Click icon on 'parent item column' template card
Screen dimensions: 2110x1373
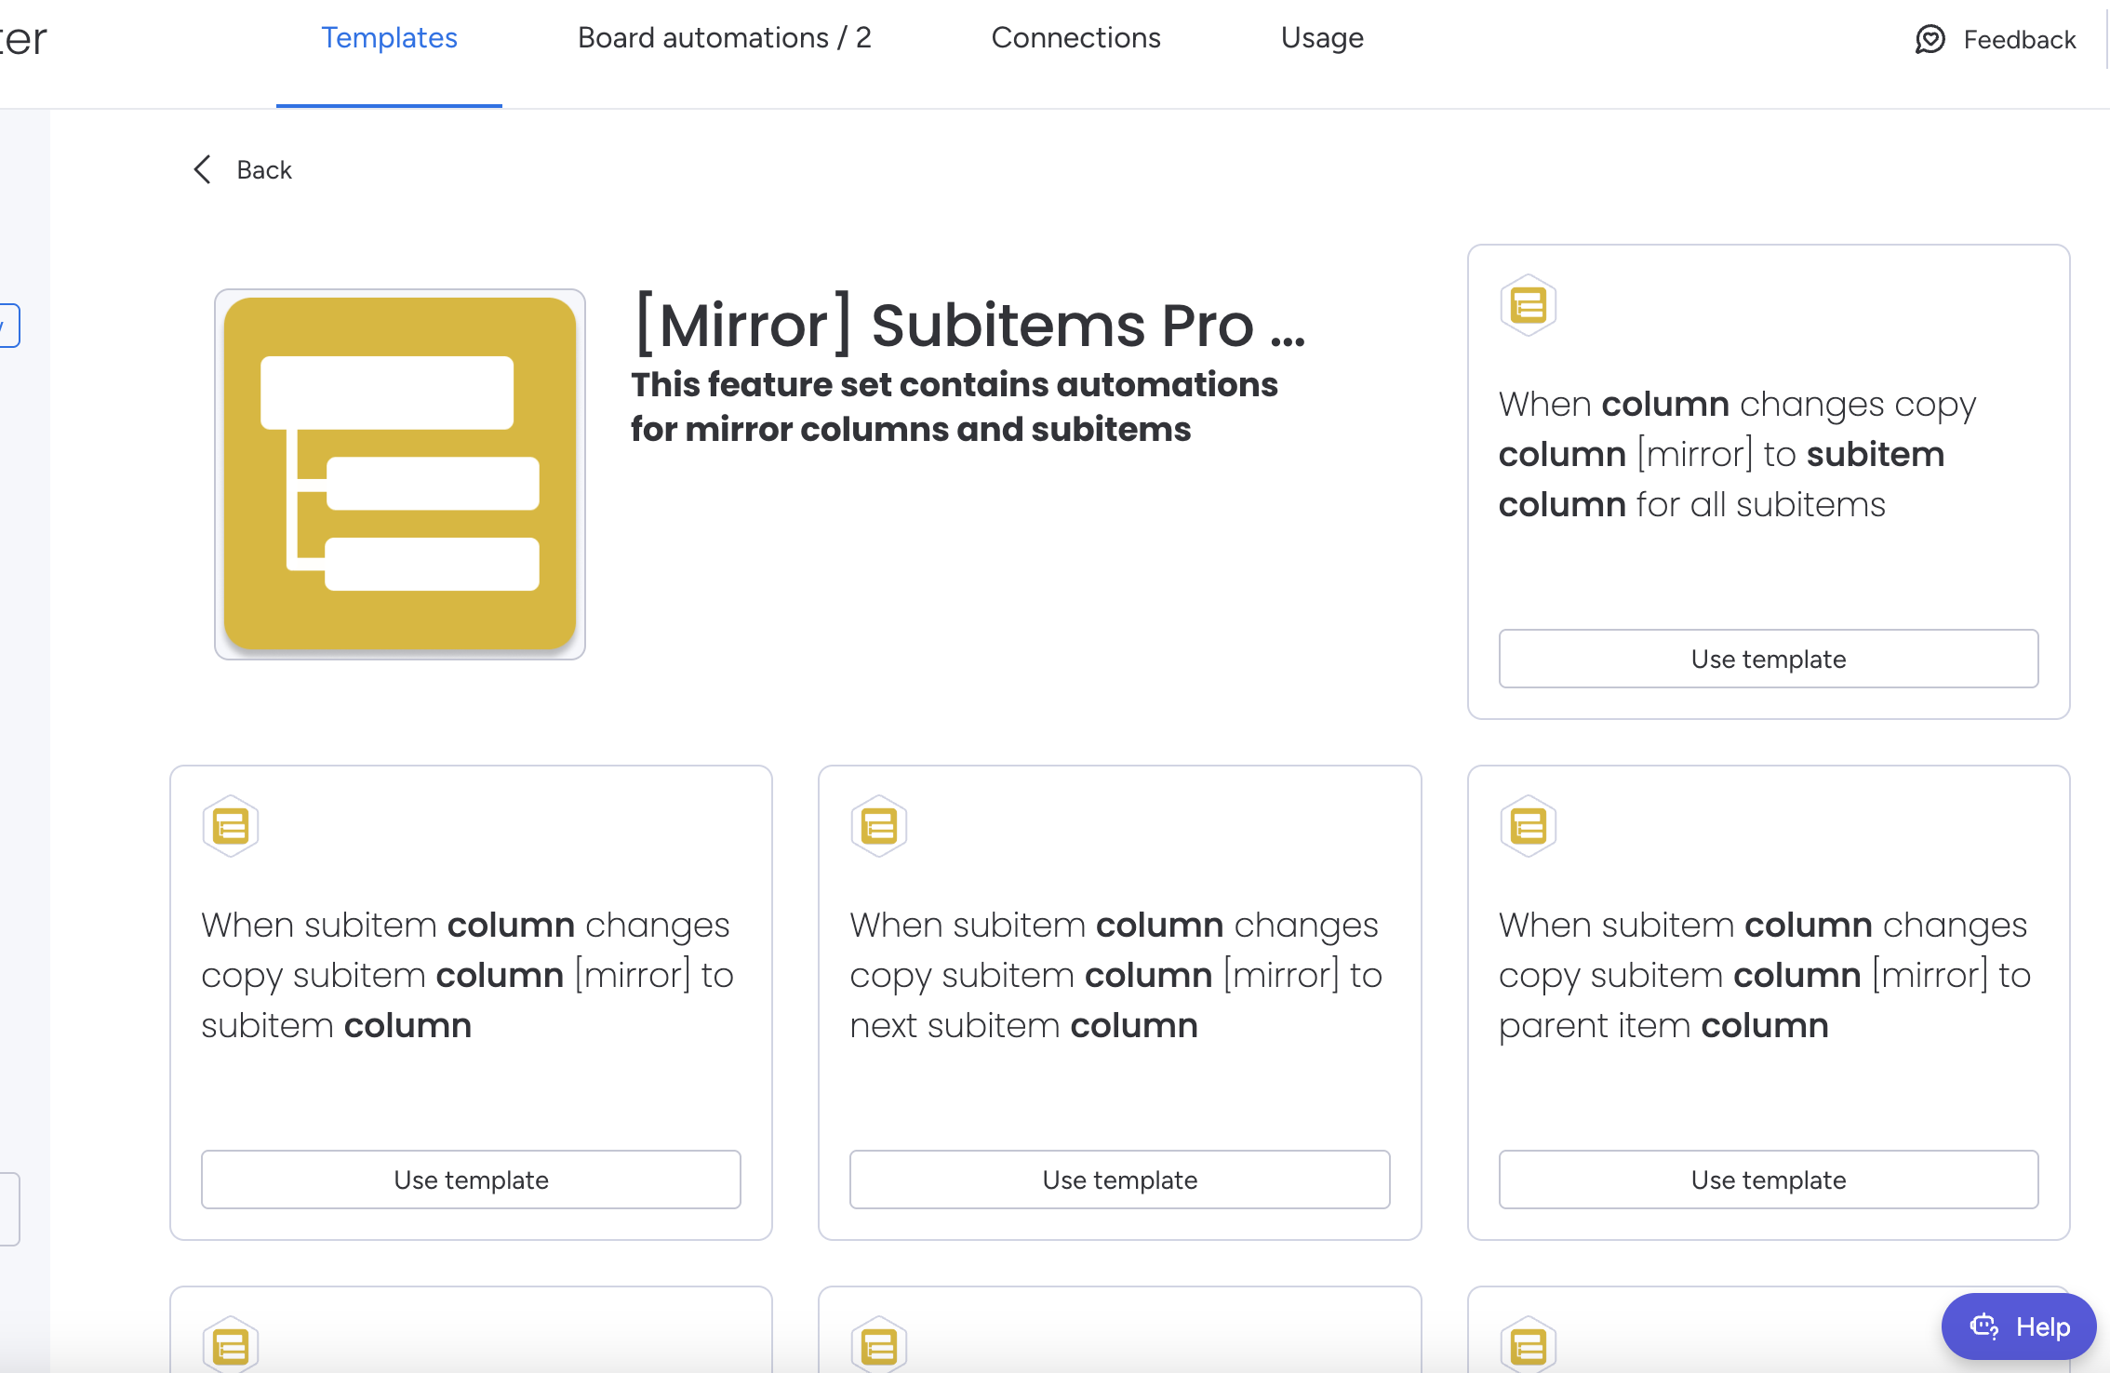pos(1528,826)
